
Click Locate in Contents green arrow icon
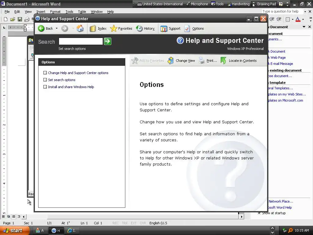click(223, 61)
